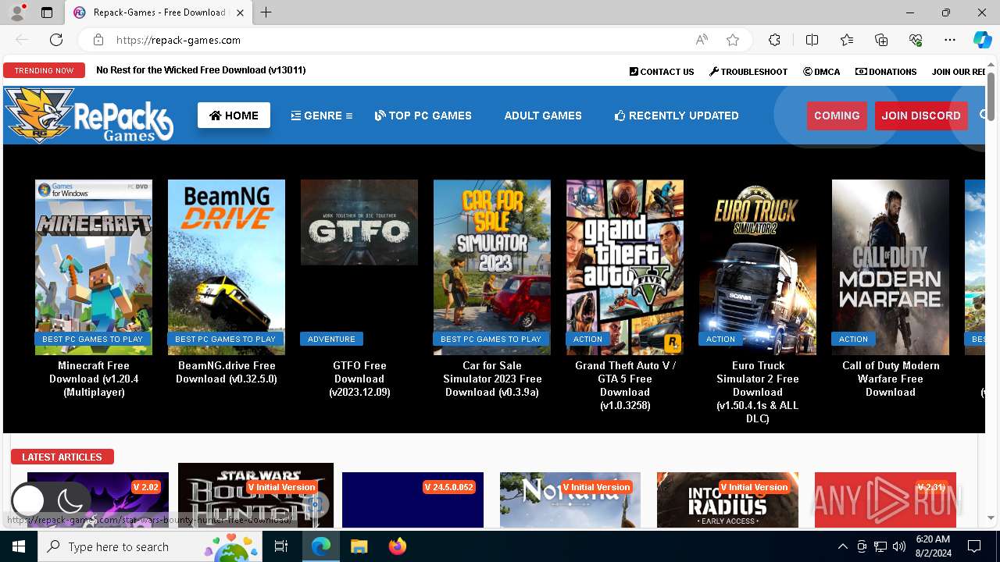Viewport: 1000px width, 562px height.
Task: Open Star Wars Bounty Hunter article thumbnail
Action: (255, 495)
